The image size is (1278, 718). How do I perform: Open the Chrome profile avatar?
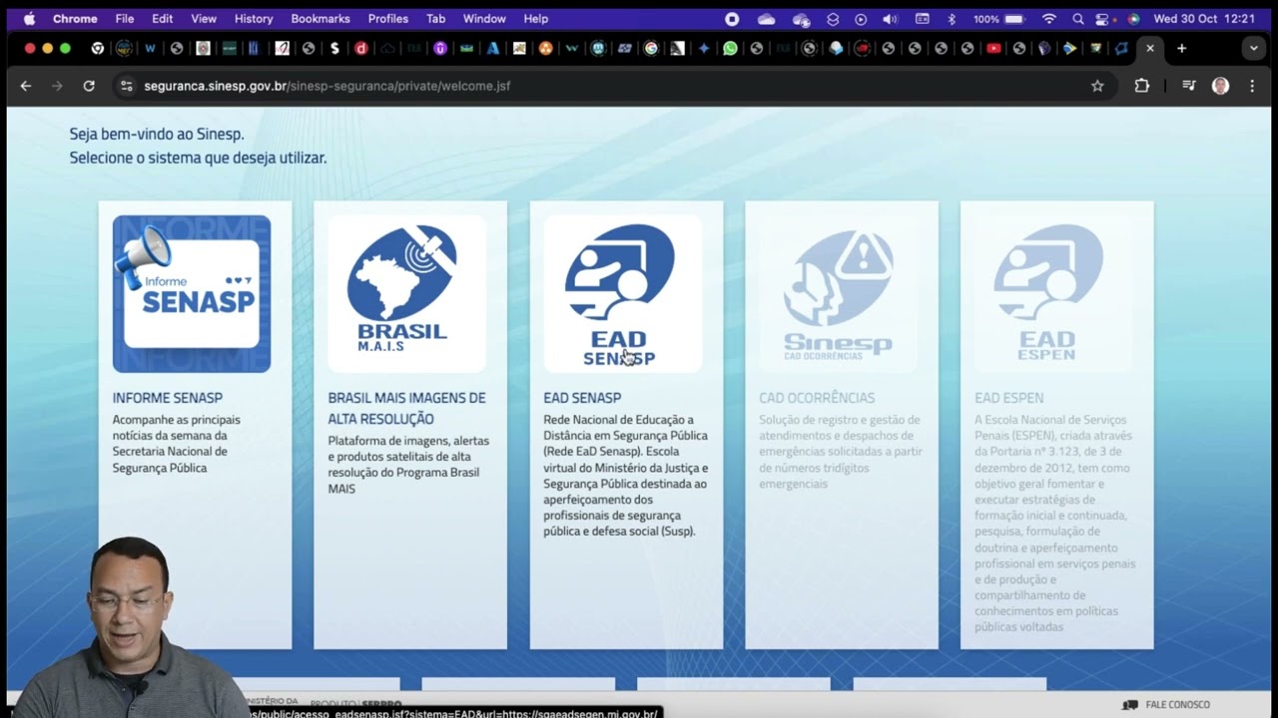1220,86
